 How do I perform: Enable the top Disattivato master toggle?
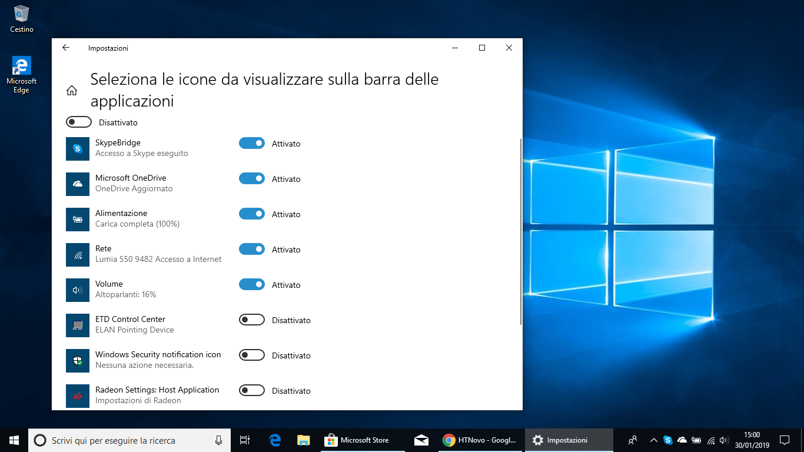click(x=79, y=122)
